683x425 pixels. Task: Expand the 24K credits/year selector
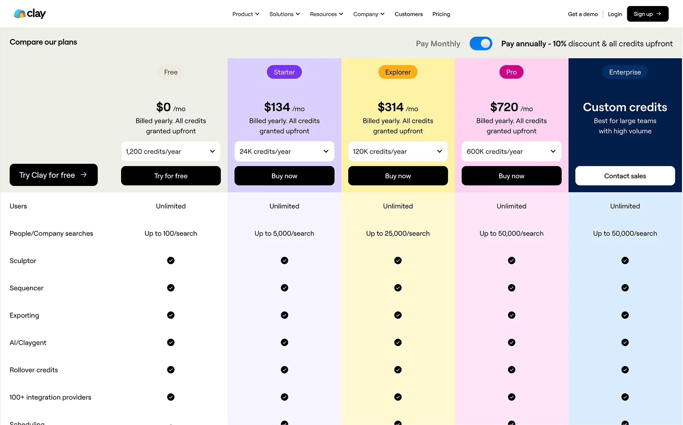[x=285, y=151]
